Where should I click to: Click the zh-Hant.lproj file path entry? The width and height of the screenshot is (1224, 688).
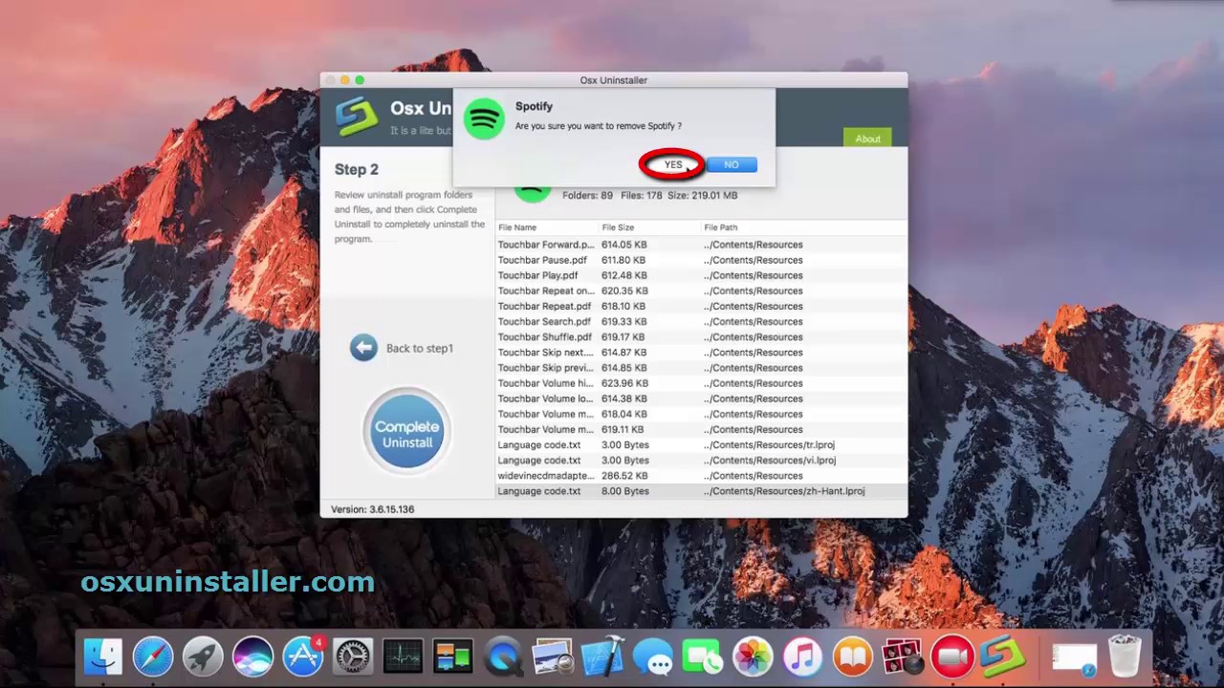(x=784, y=491)
